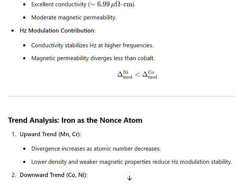
Task: Click the 'Downward Trend (Co, Ni)' list item
Action: (x=54, y=175)
